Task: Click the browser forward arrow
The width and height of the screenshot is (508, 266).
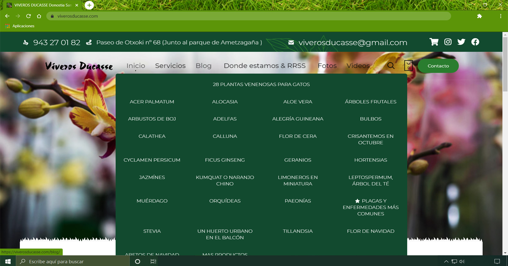Action: (18, 16)
